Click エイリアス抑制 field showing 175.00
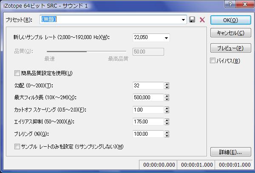The width and height of the screenshot is (255, 173). click(x=148, y=122)
